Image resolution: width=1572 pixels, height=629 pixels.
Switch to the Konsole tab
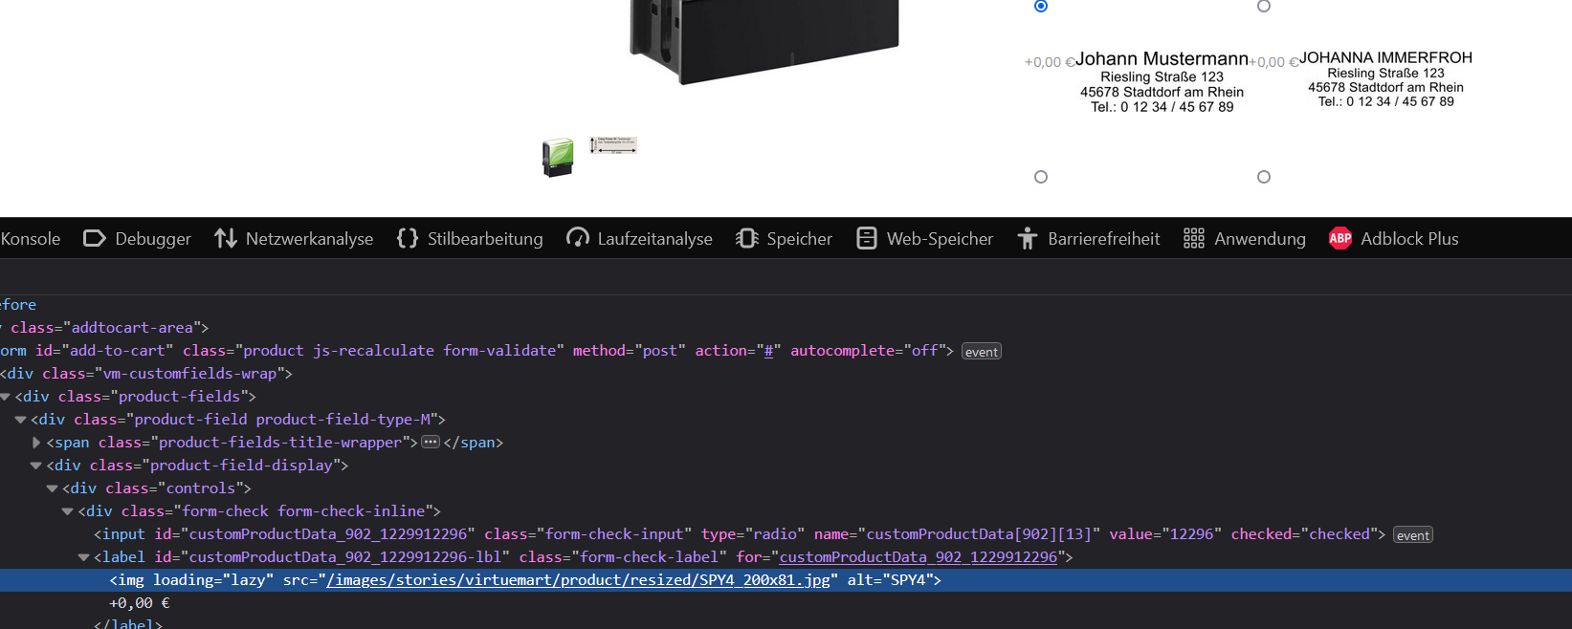(31, 238)
